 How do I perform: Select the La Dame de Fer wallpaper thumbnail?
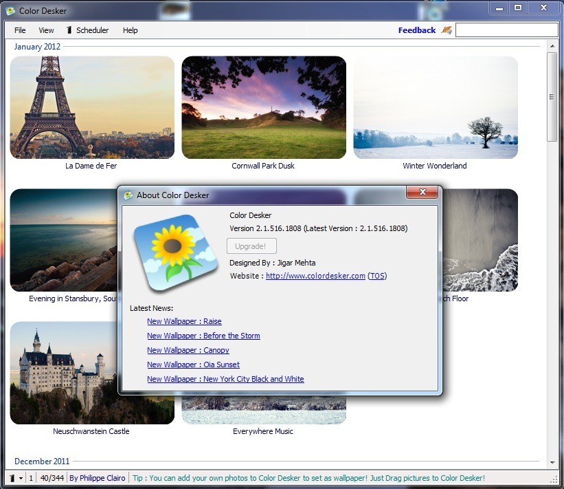click(x=91, y=107)
